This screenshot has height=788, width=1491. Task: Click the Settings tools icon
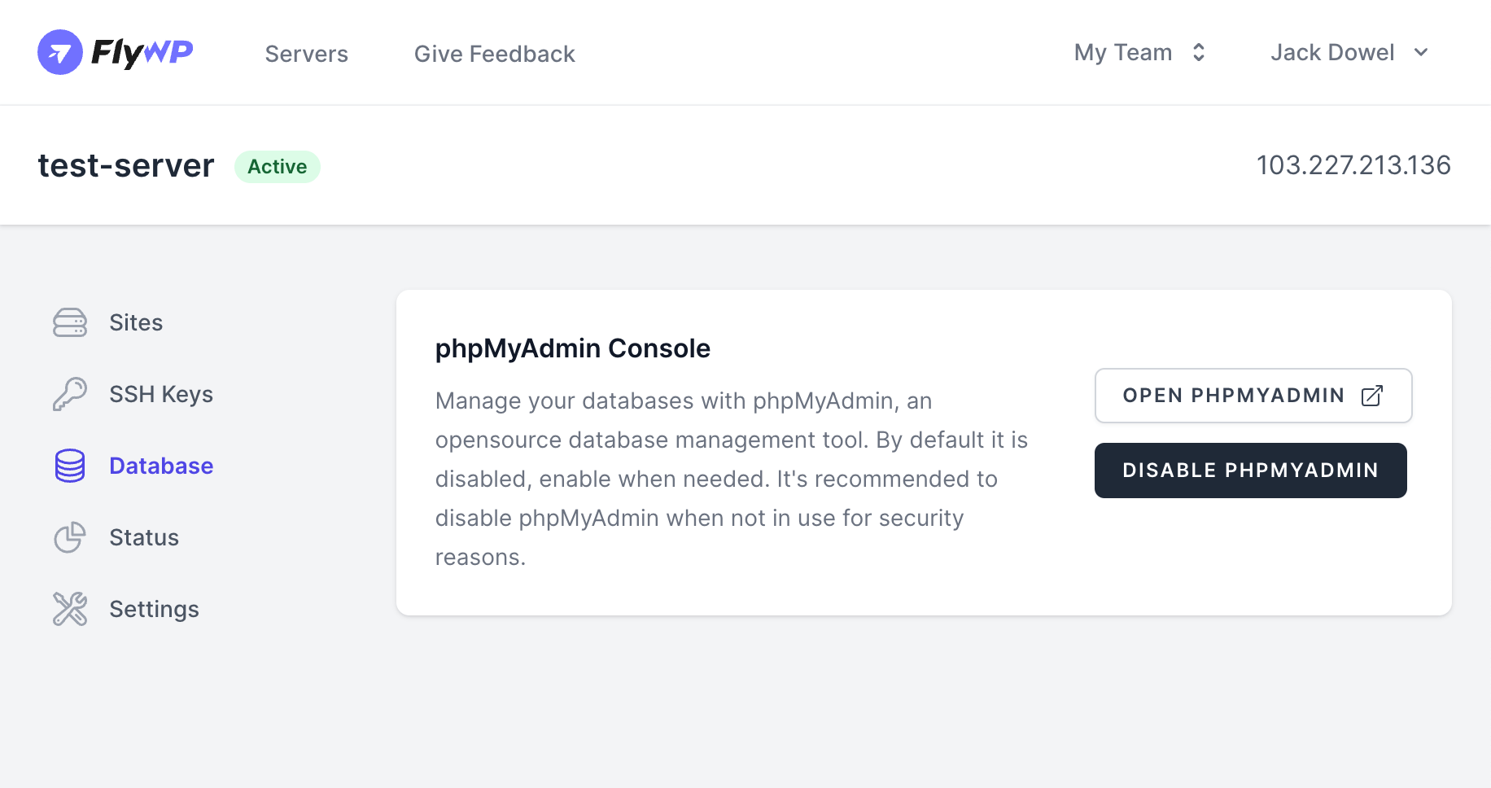click(69, 608)
